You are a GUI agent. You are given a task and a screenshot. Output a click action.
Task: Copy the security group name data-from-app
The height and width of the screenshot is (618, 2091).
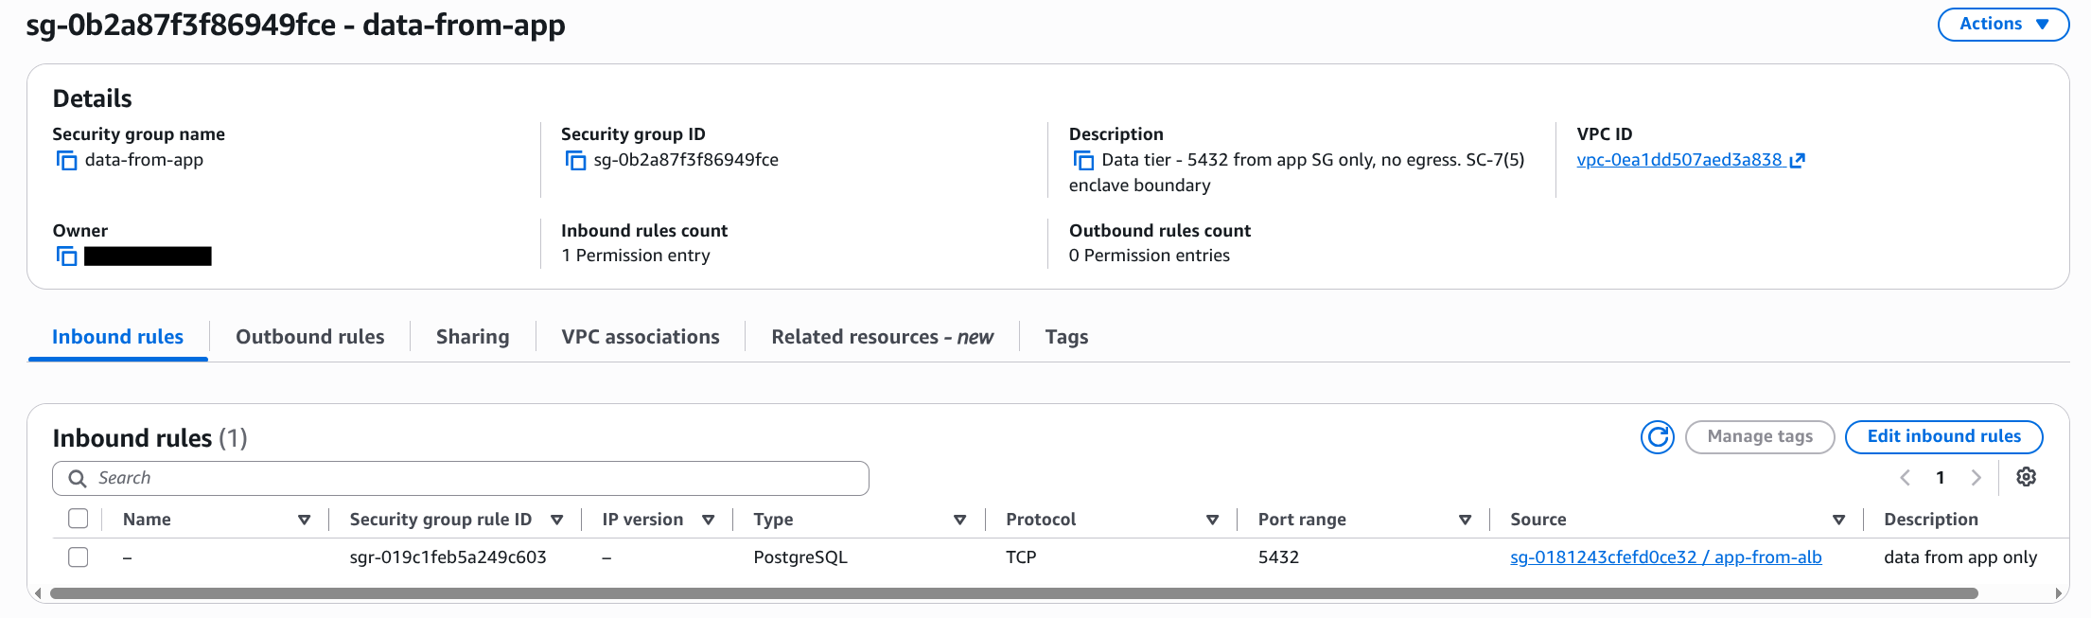[66, 161]
